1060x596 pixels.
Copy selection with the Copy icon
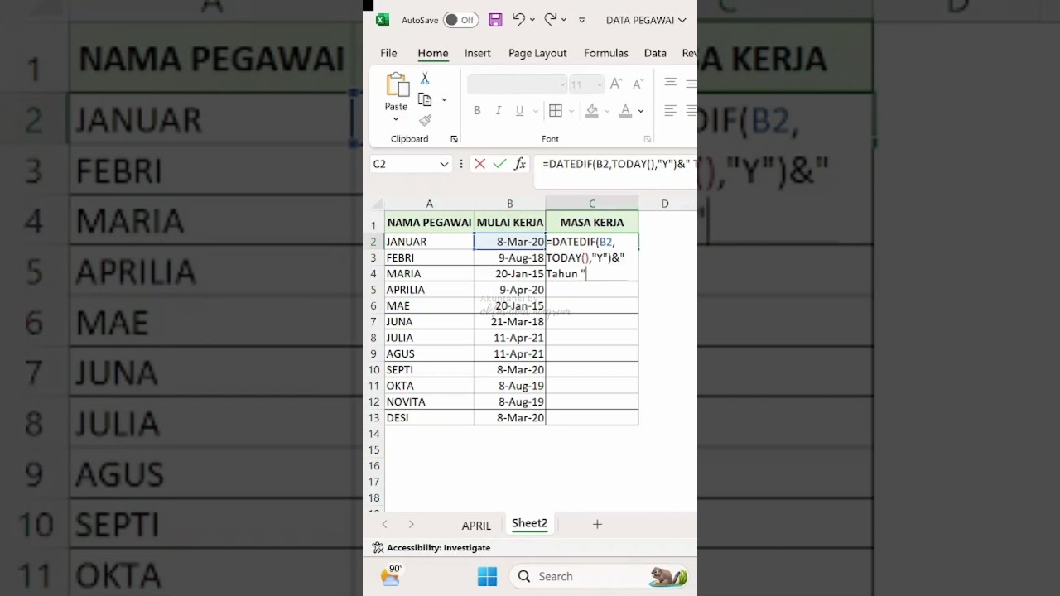426,99
